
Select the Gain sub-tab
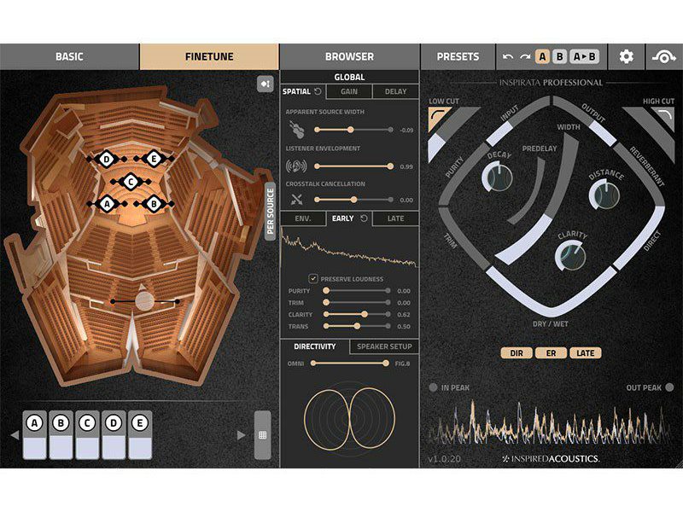[349, 91]
